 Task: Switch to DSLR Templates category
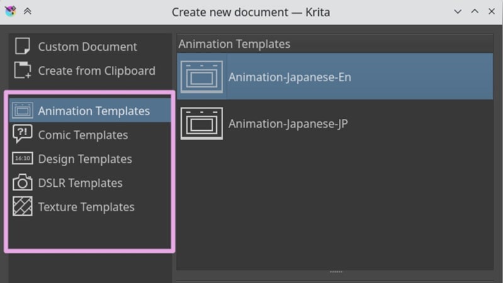click(90, 183)
